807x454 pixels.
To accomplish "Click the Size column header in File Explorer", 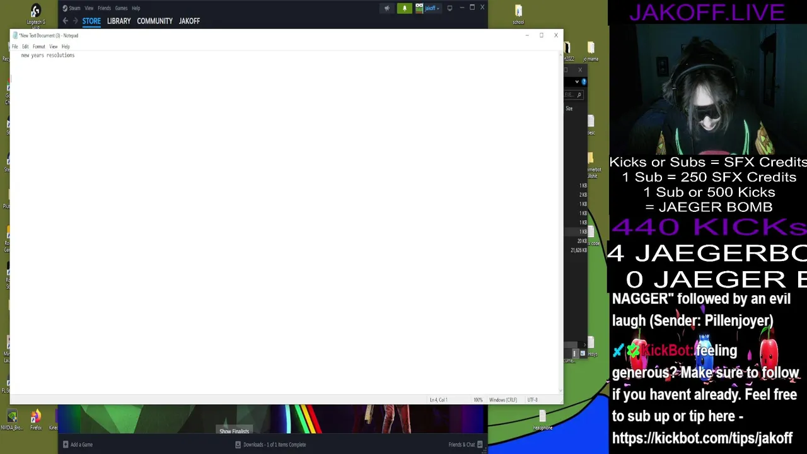I will pyautogui.click(x=569, y=108).
